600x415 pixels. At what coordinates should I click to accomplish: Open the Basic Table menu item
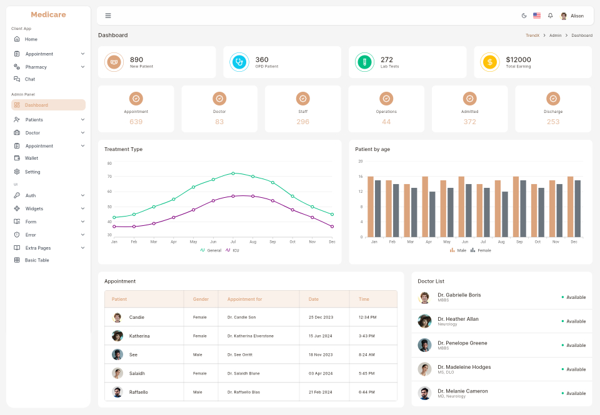pos(36,260)
